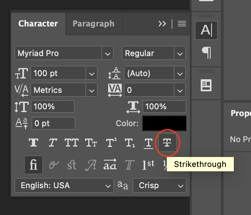Screen dimensions: 251x215
Task: Click the kerning V/A icon
Action: [22, 91]
